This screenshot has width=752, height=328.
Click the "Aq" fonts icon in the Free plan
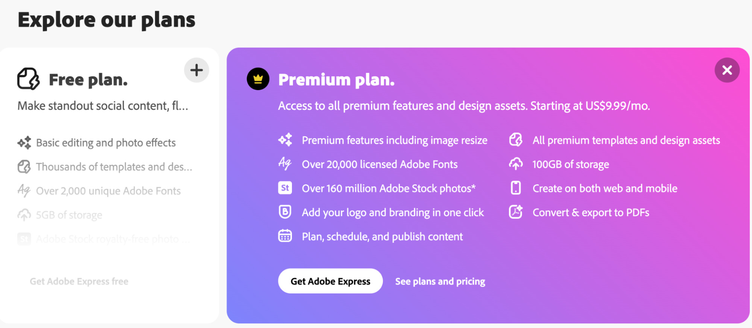tap(24, 190)
